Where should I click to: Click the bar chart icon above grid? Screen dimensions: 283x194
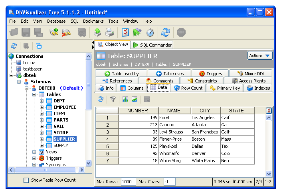(125, 99)
